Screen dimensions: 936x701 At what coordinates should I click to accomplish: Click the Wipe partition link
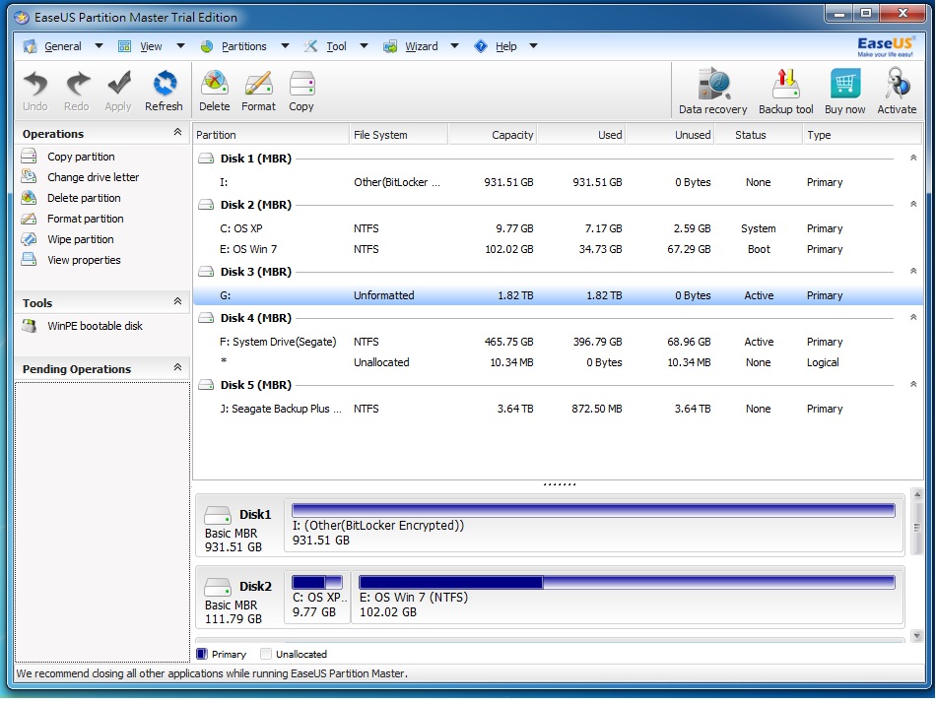(81, 239)
